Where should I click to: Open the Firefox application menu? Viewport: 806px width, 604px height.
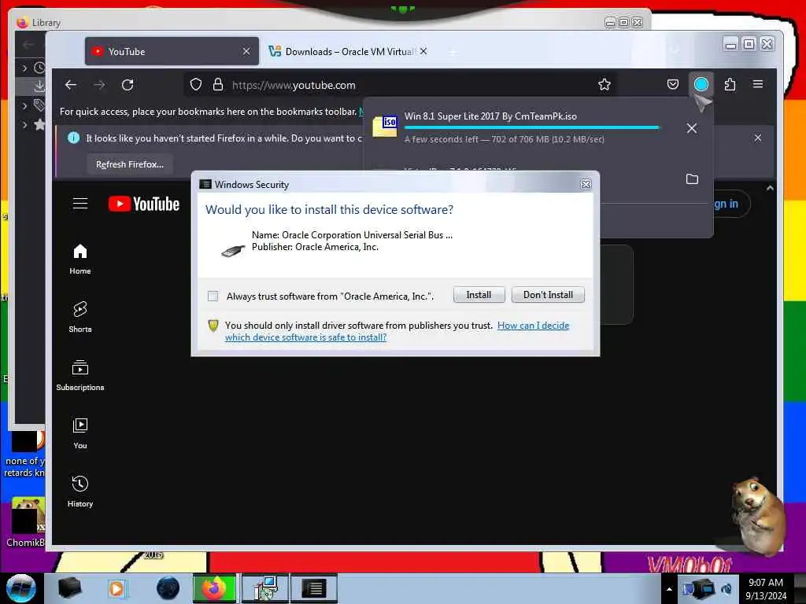click(758, 84)
